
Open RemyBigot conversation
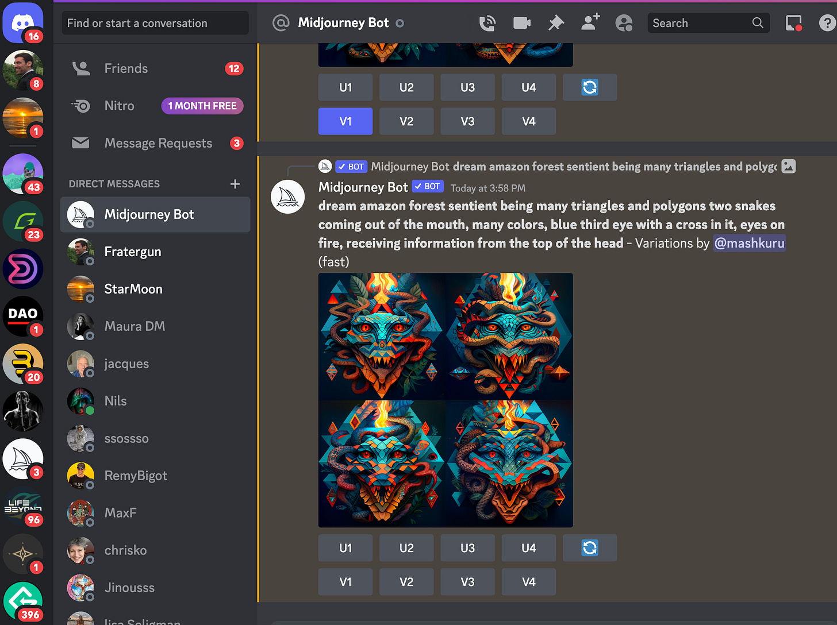point(155,476)
